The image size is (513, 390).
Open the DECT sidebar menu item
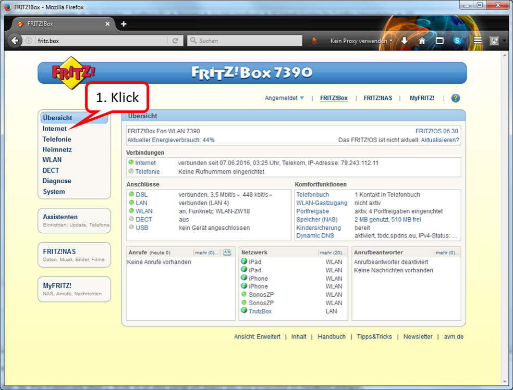click(51, 170)
